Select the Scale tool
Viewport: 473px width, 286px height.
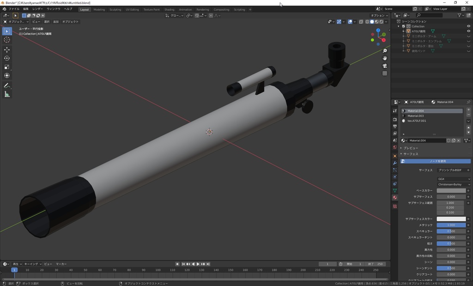(7, 67)
